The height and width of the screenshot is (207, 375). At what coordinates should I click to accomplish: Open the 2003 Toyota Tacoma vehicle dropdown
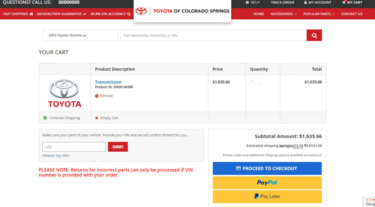click(x=80, y=35)
